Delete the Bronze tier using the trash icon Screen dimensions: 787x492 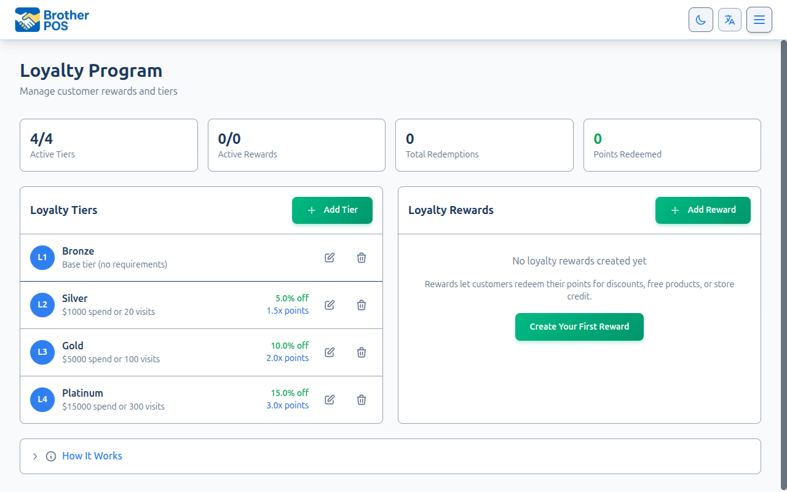click(x=361, y=258)
